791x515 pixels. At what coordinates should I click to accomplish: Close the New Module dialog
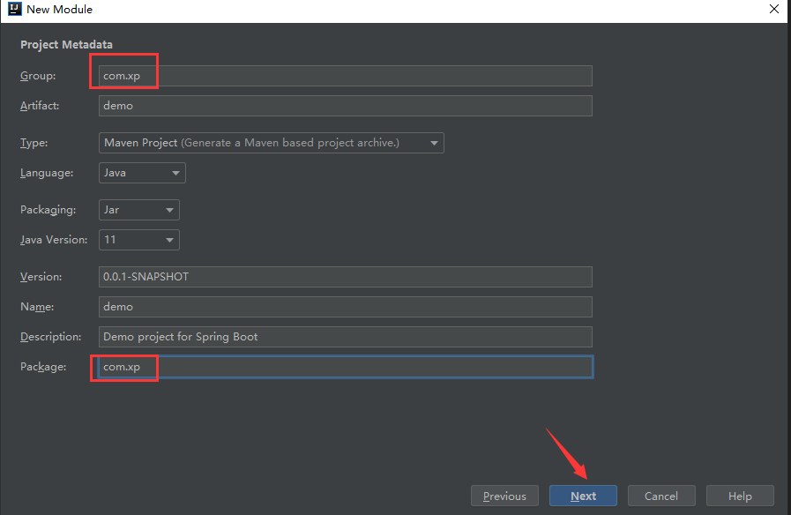[774, 9]
